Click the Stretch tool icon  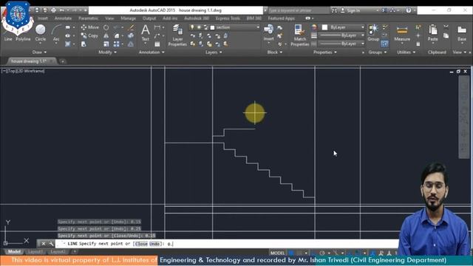point(84,44)
